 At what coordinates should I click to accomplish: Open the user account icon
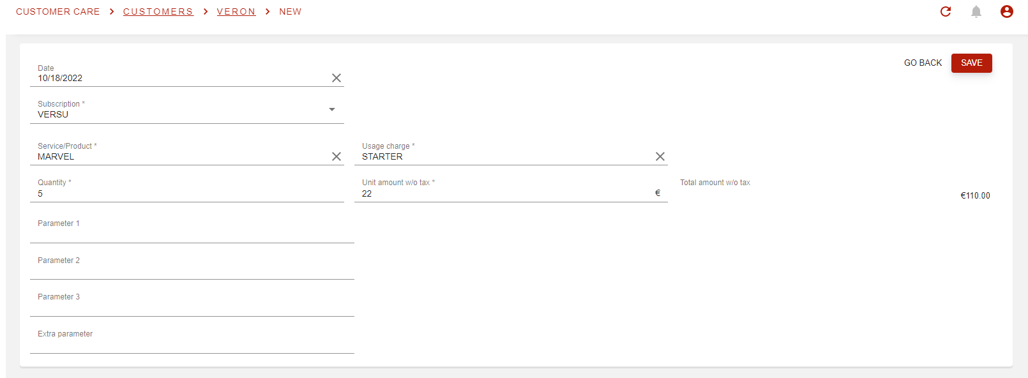click(x=1007, y=11)
